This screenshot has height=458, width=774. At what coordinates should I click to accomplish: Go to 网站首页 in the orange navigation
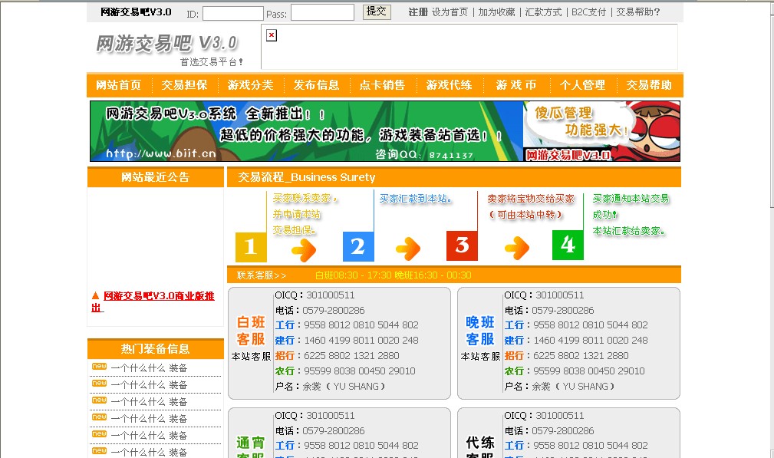(118, 85)
